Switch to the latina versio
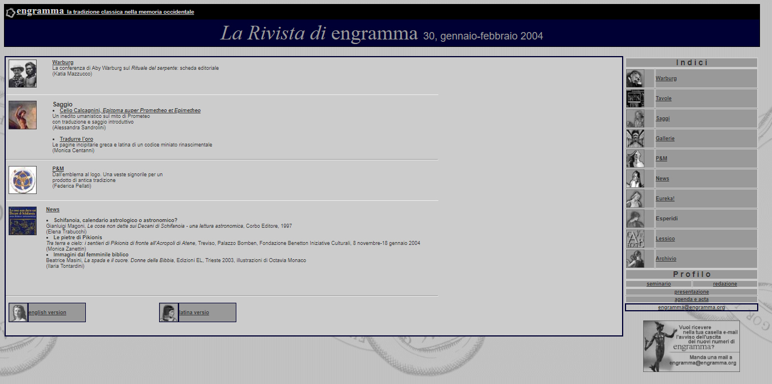The height and width of the screenshot is (384, 772). 193,312
